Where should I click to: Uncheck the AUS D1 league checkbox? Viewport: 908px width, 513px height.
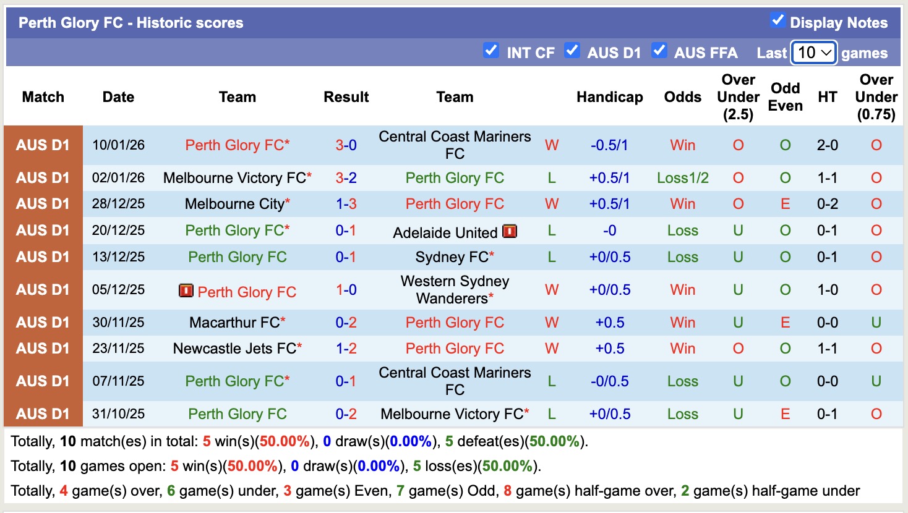click(x=573, y=52)
